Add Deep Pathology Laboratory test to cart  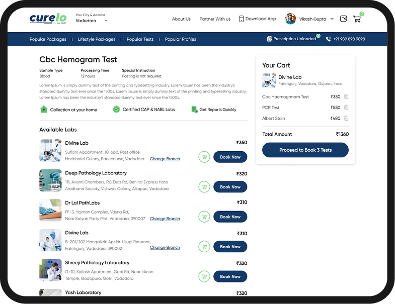pos(204,187)
